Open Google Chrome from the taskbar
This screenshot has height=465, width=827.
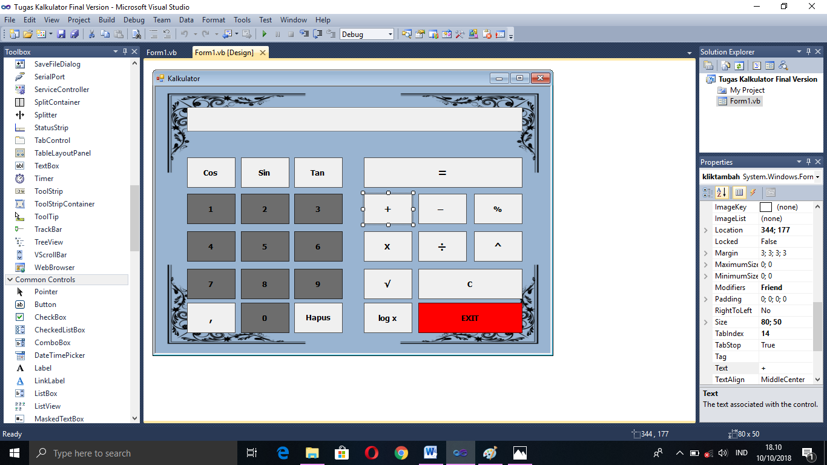[401, 453]
